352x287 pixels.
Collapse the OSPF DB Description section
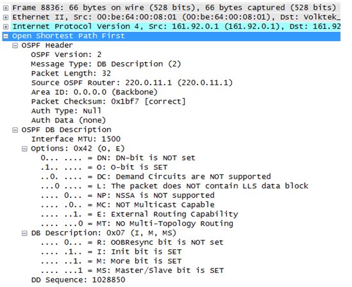(15, 130)
